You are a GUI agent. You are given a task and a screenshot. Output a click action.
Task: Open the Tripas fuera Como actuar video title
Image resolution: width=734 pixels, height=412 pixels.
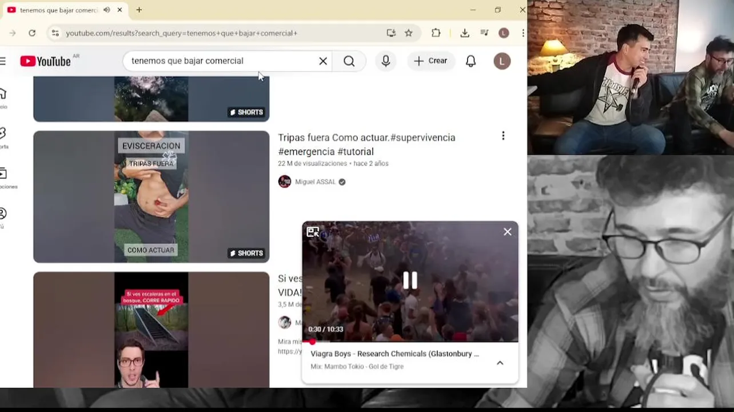tap(366, 144)
